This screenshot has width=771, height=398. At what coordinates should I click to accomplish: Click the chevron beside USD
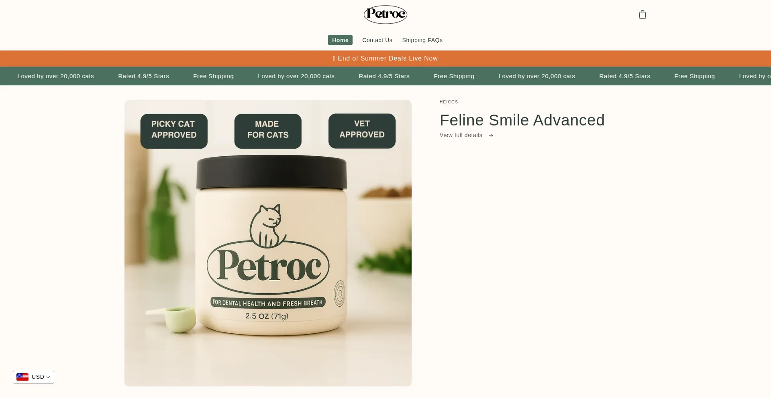[48, 377]
